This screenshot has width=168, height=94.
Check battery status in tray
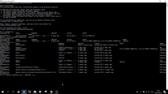[144, 92]
